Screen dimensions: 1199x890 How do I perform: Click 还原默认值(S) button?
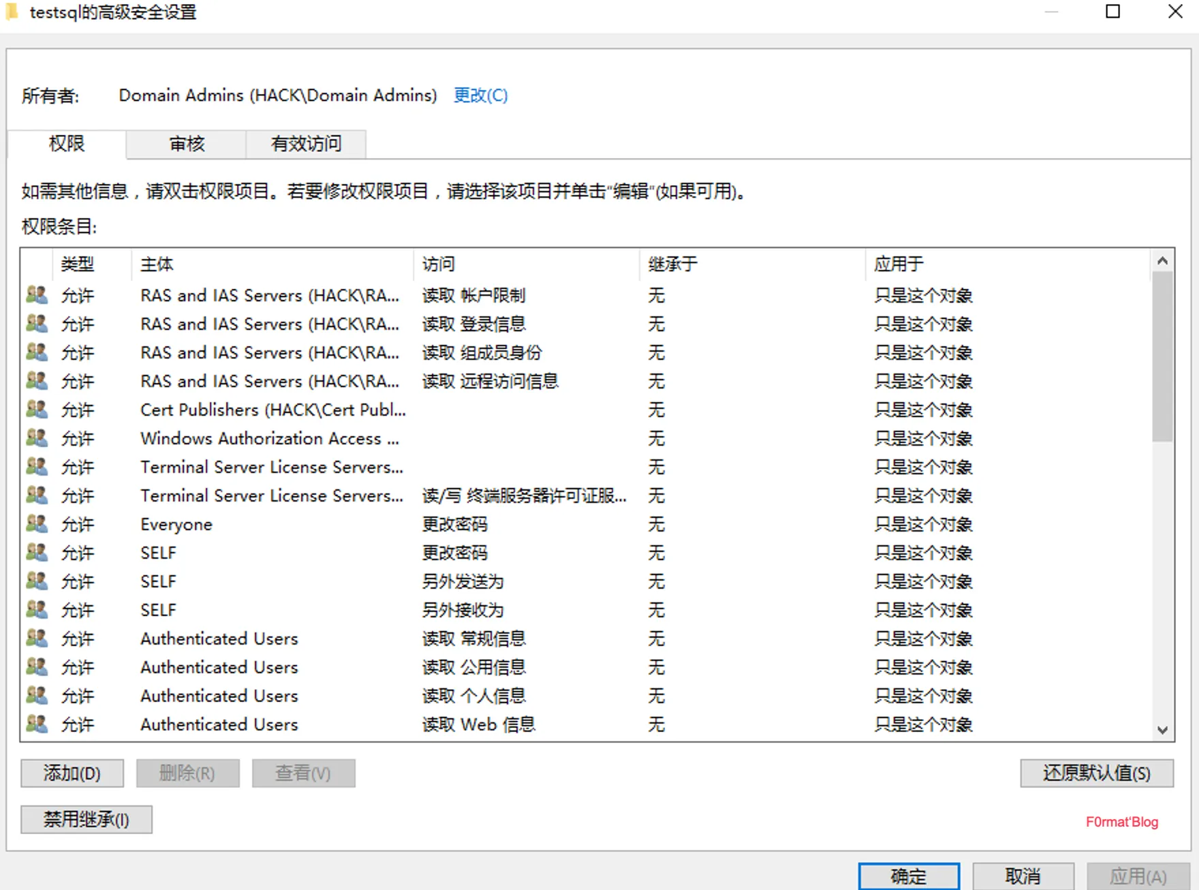pos(1096,773)
